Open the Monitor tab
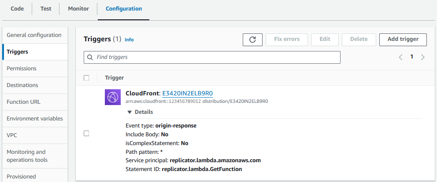 78,9
